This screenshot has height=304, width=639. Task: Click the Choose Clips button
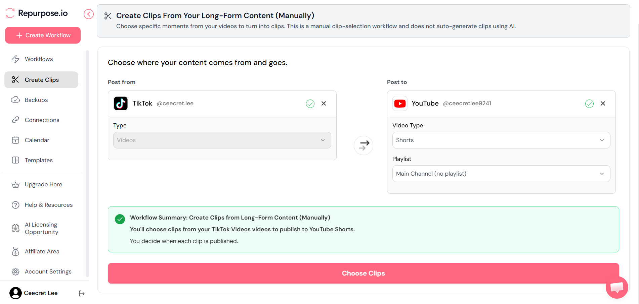pyautogui.click(x=364, y=273)
